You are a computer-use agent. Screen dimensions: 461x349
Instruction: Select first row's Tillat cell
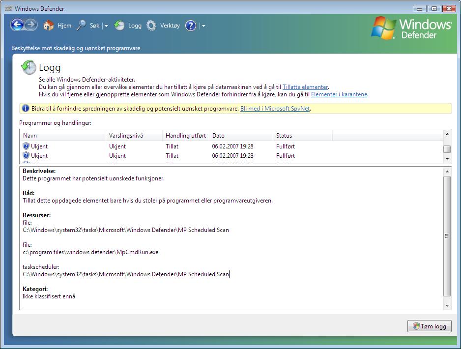(x=172, y=146)
